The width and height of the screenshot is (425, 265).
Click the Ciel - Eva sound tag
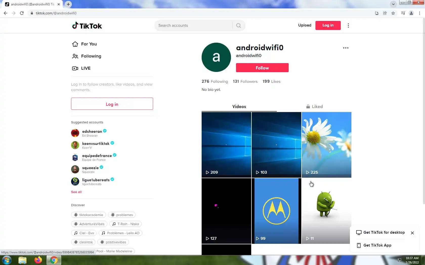tap(84, 233)
